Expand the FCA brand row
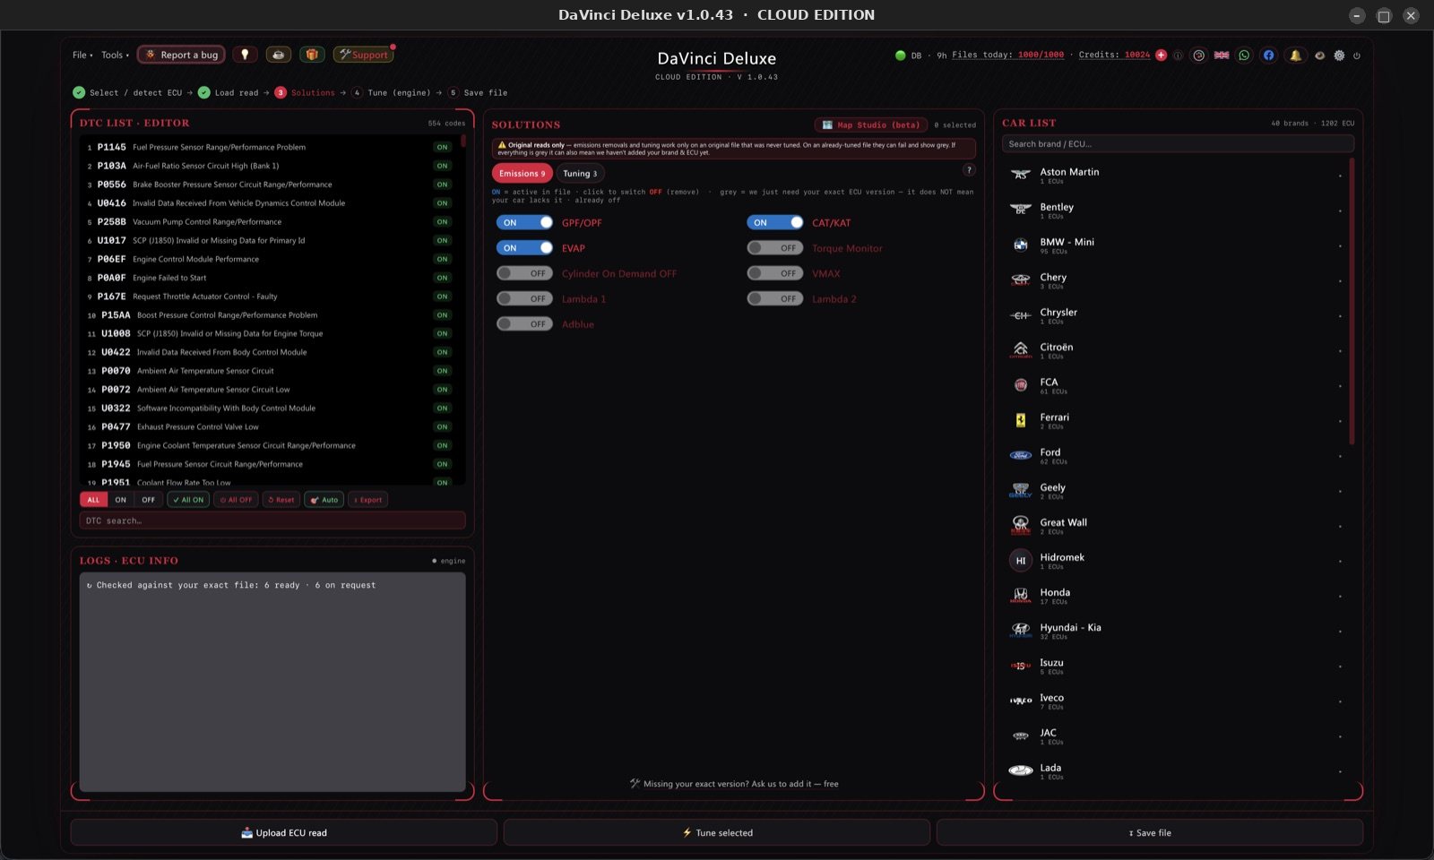The image size is (1434, 860). (1176, 385)
